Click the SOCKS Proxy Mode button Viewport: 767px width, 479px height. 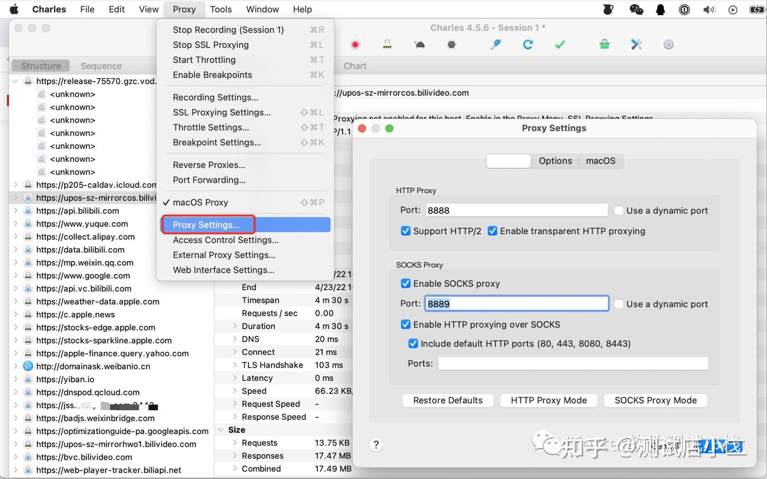[x=655, y=400]
